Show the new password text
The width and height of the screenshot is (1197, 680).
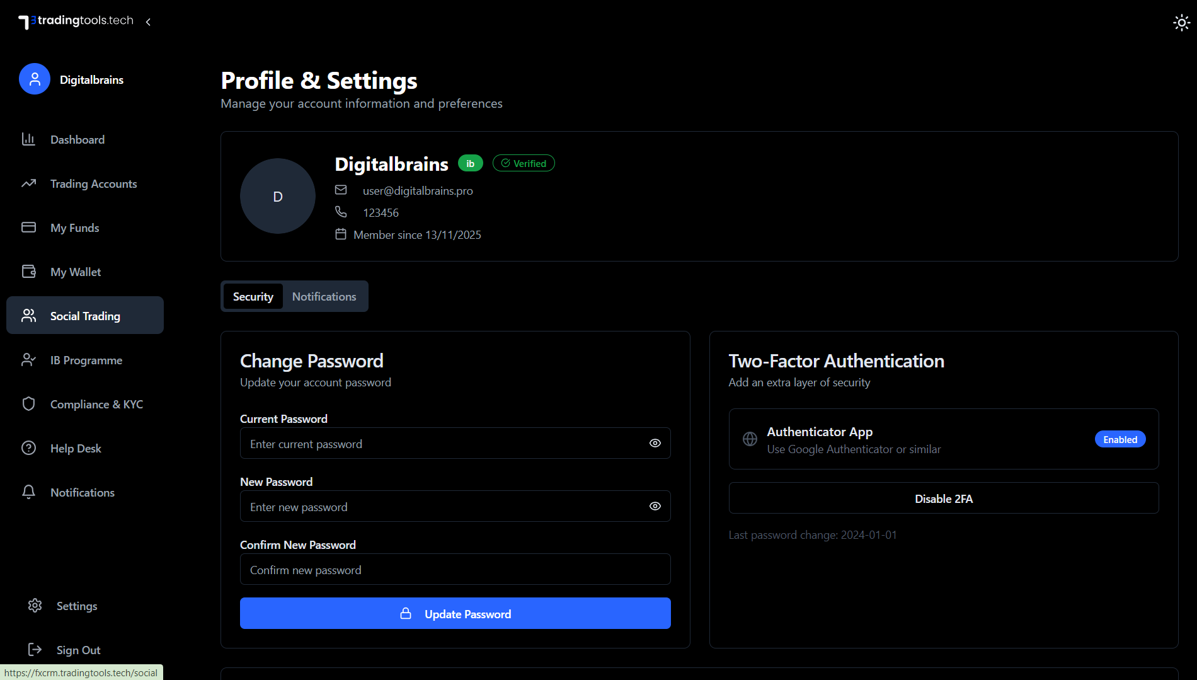[655, 506]
